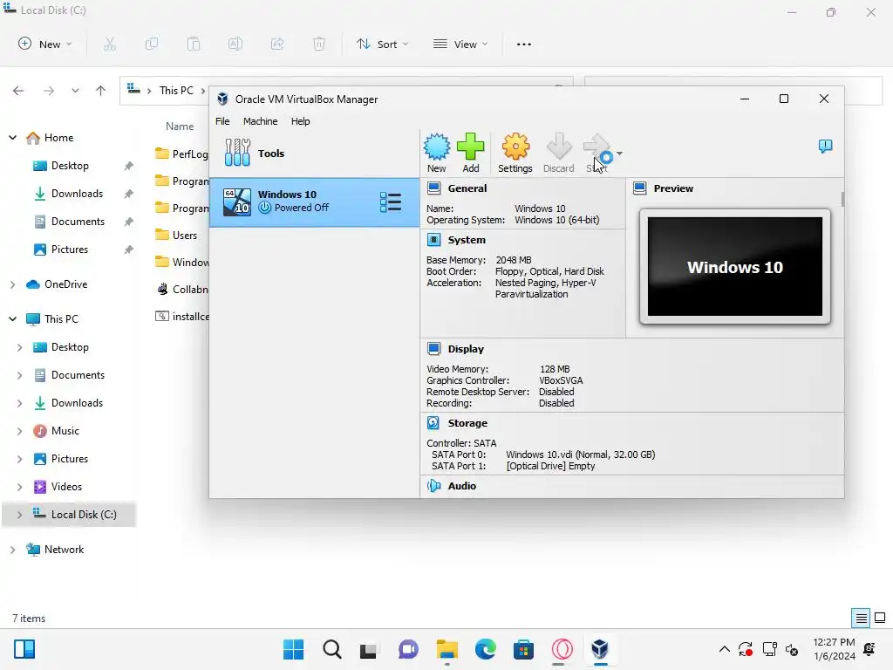
Task: Click the pin icon next to Pictures
Action: coord(129,250)
